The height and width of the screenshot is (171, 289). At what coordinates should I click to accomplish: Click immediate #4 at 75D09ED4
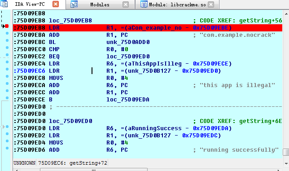click(x=124, y=143)
